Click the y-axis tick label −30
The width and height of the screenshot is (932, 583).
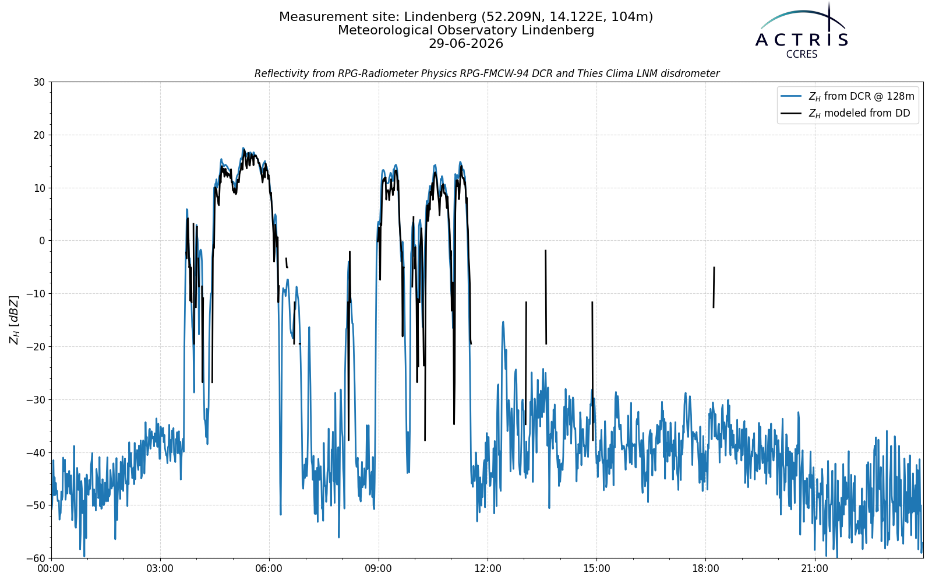click(34, 400)
